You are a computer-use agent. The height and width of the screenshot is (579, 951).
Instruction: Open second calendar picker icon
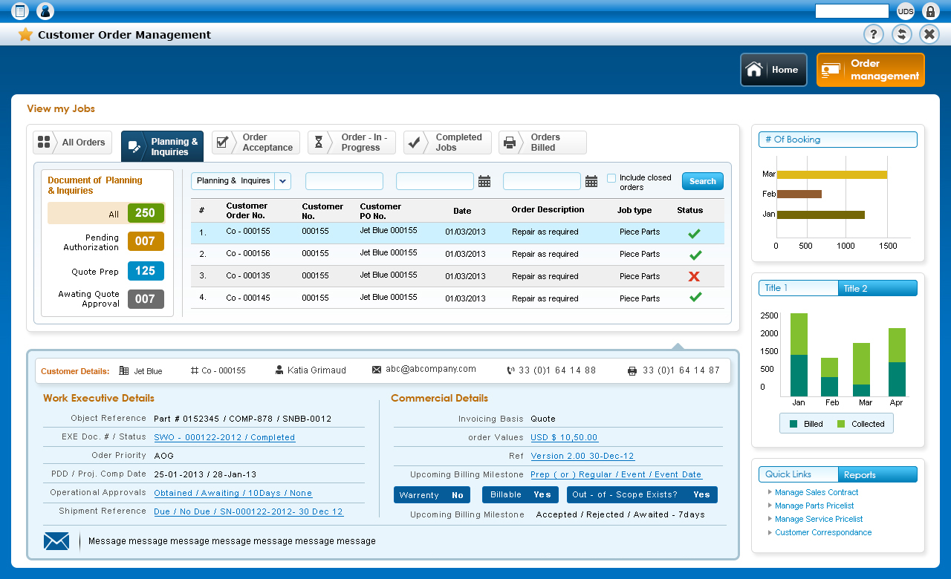point(591,181)
